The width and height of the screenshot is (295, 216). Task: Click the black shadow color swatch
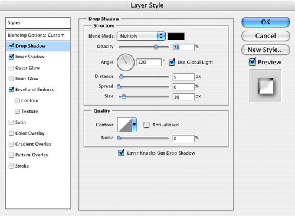(x=176, y=37)
